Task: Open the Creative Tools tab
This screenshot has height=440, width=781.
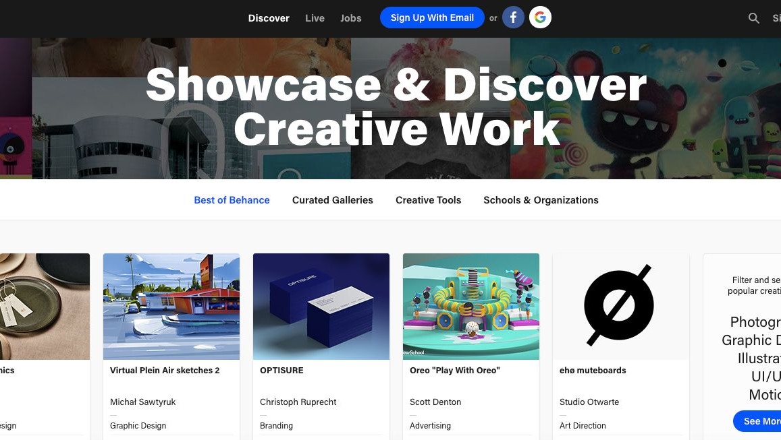Action: pyautogui.click(x=429, y=200)
